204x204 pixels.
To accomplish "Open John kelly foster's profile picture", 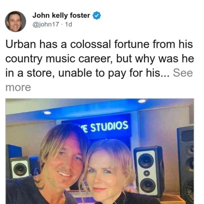I will tap(15, 22).
